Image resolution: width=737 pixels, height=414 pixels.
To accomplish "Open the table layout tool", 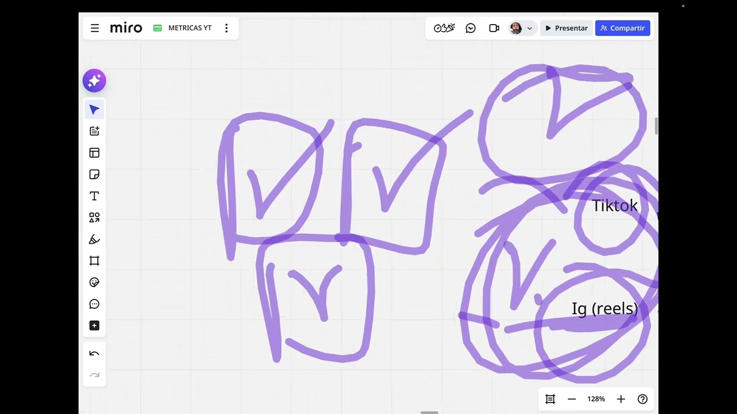I will click(x=94, y=153).
